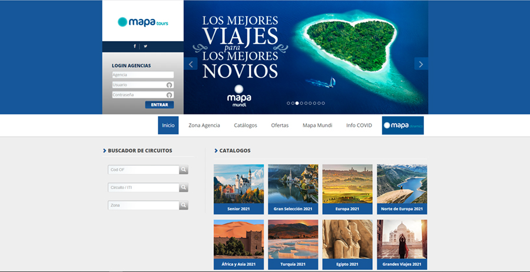Open the Mapa Mundi menu item
The image size is (530, 272).
point(317,125)
